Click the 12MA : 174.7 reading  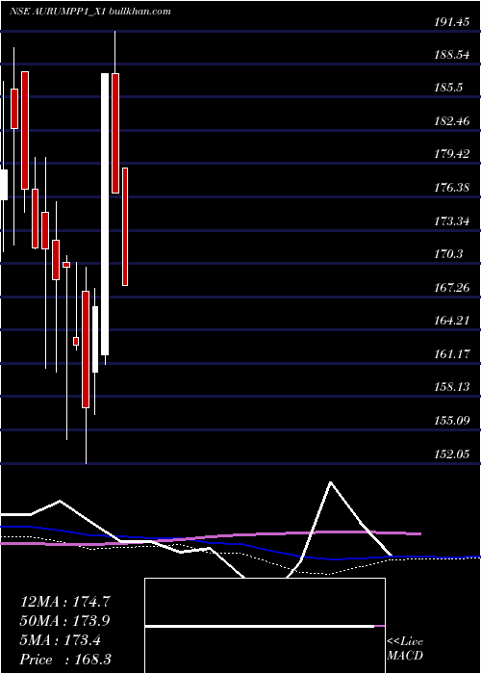coord(66,602)
